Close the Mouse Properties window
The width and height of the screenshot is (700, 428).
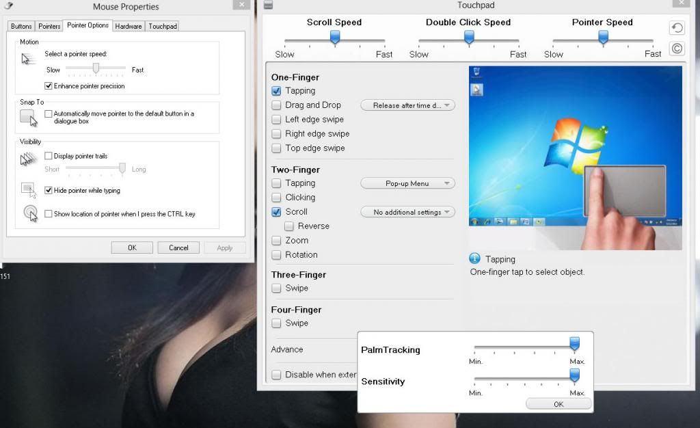coord(241,5)
